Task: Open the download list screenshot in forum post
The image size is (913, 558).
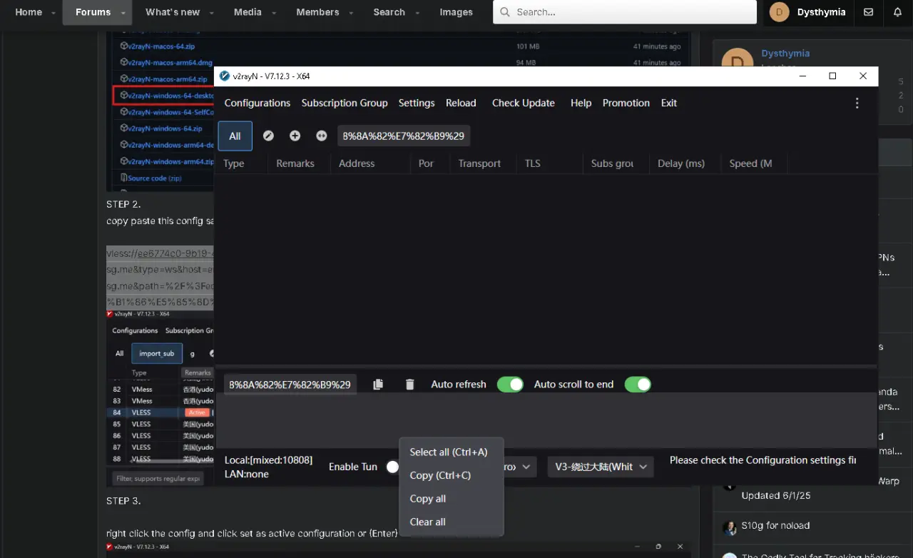Action: pyautogui.click(x=160, y=111)
